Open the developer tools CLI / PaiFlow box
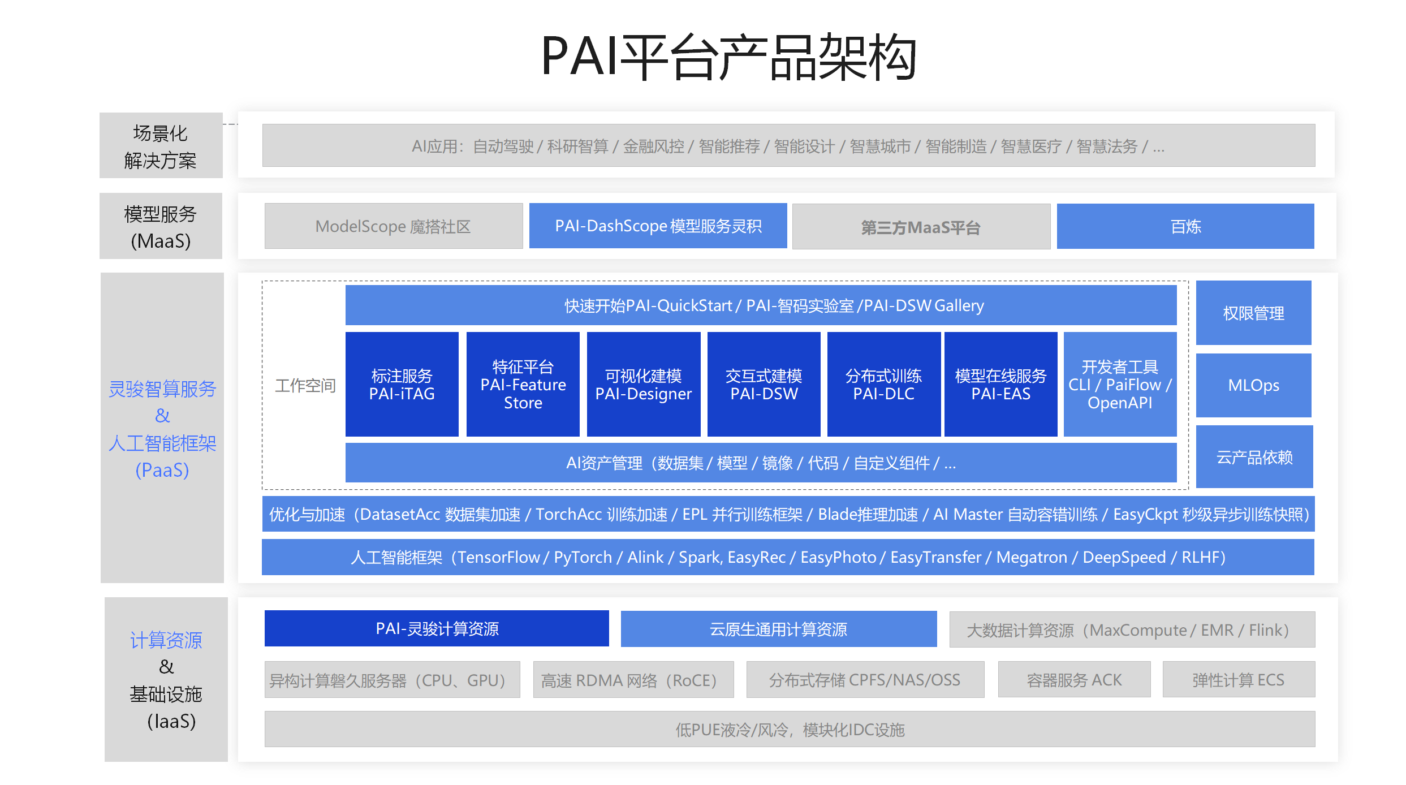 (x=1120, y=384)
